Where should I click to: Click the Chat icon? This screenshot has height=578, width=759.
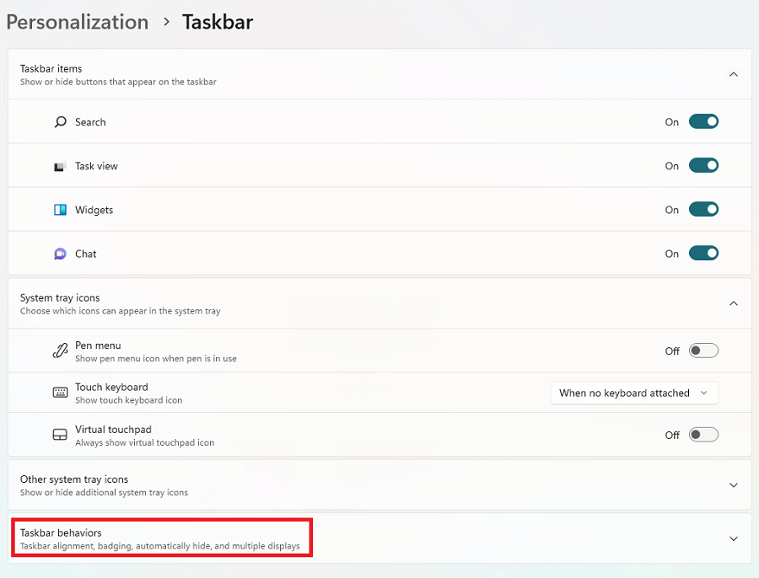coord(60,254)
